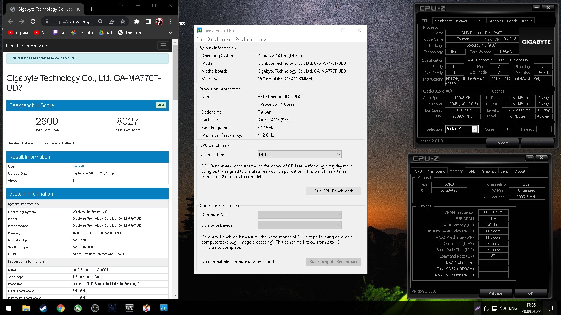The width and height of the screenshot is (561, 315).
Task: Open notification center in taskbar
Action: tap(550, 308)
